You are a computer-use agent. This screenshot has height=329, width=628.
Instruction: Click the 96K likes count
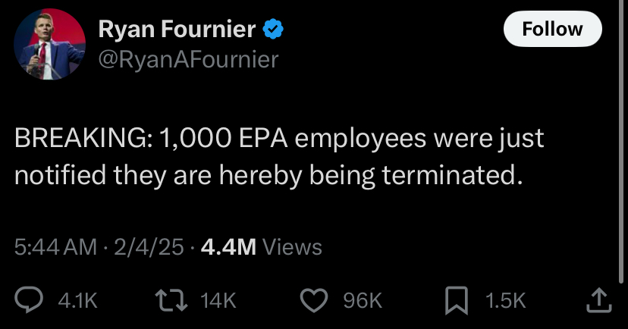tap(363, 301)
